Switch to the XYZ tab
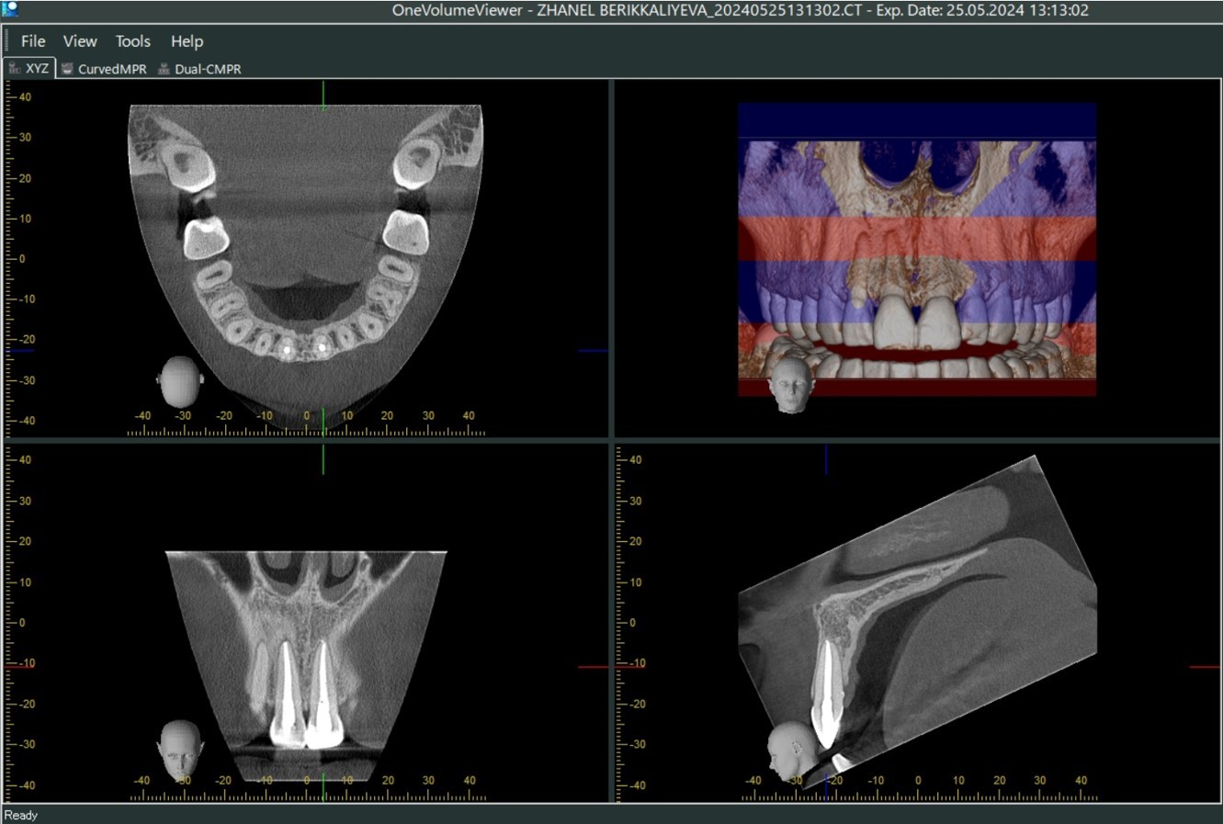1223x824 pixels. pyautogui.click(x=29, y=69)
